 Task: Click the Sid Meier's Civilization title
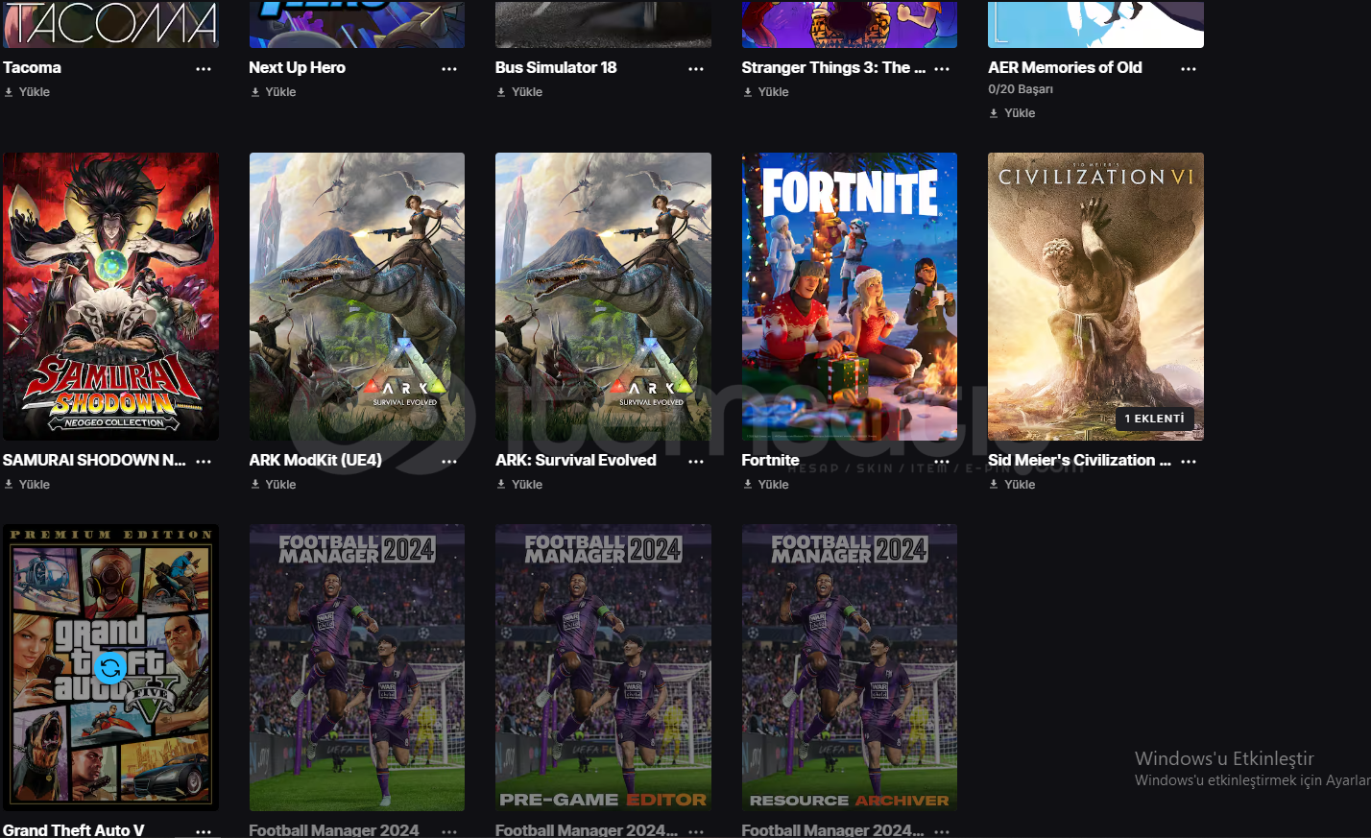(1079, 461)
